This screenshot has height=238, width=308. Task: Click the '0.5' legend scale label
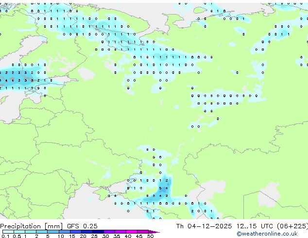17,236
